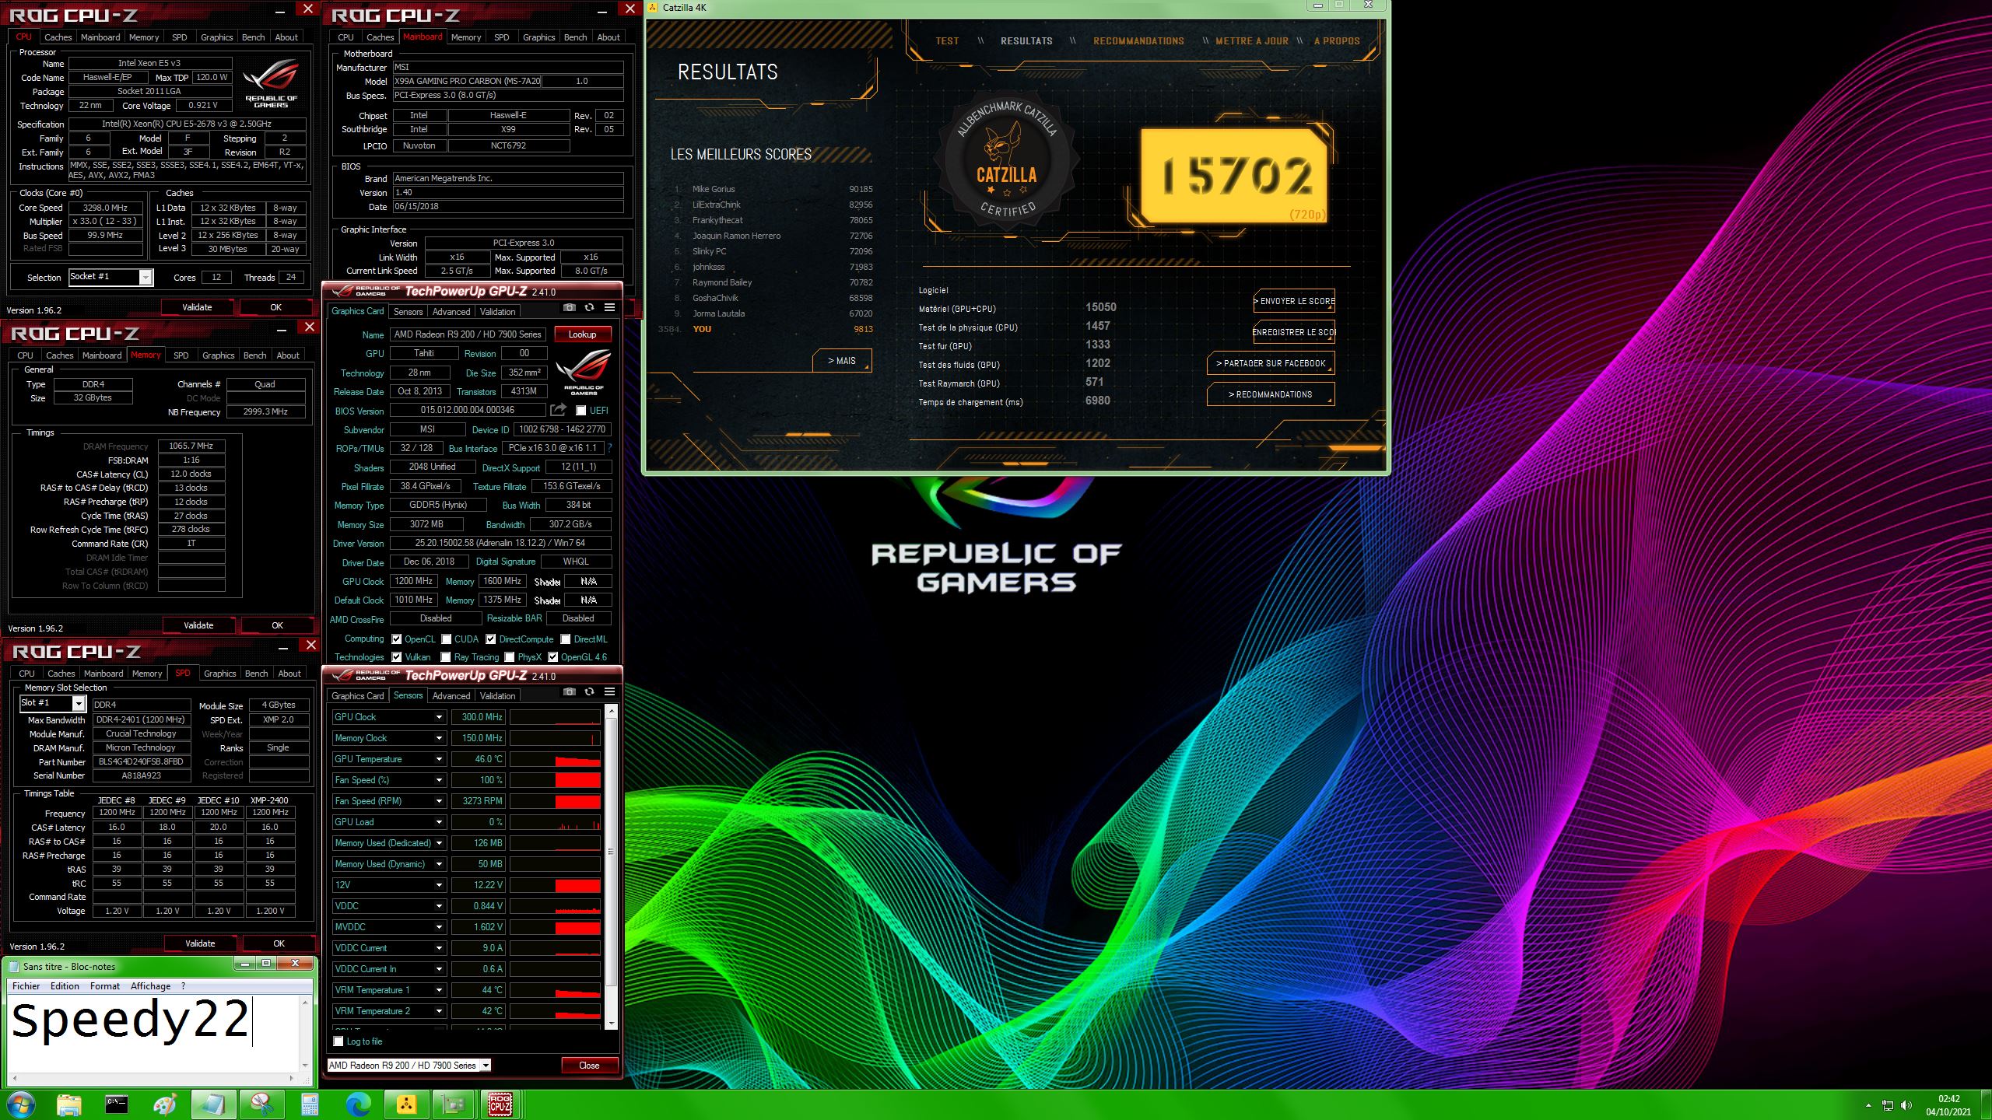
Task: Click into the Notepad text area with Speedy22
Action: [153, 1033]
